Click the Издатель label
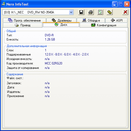This screenshot has width=131, height=131. click(14, 92)
